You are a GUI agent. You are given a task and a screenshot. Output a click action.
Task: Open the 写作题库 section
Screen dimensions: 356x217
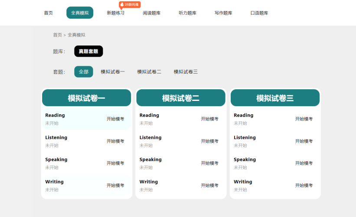223,13
